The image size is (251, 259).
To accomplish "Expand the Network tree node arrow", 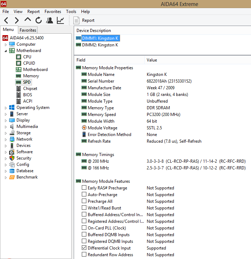I will [6, 140].
